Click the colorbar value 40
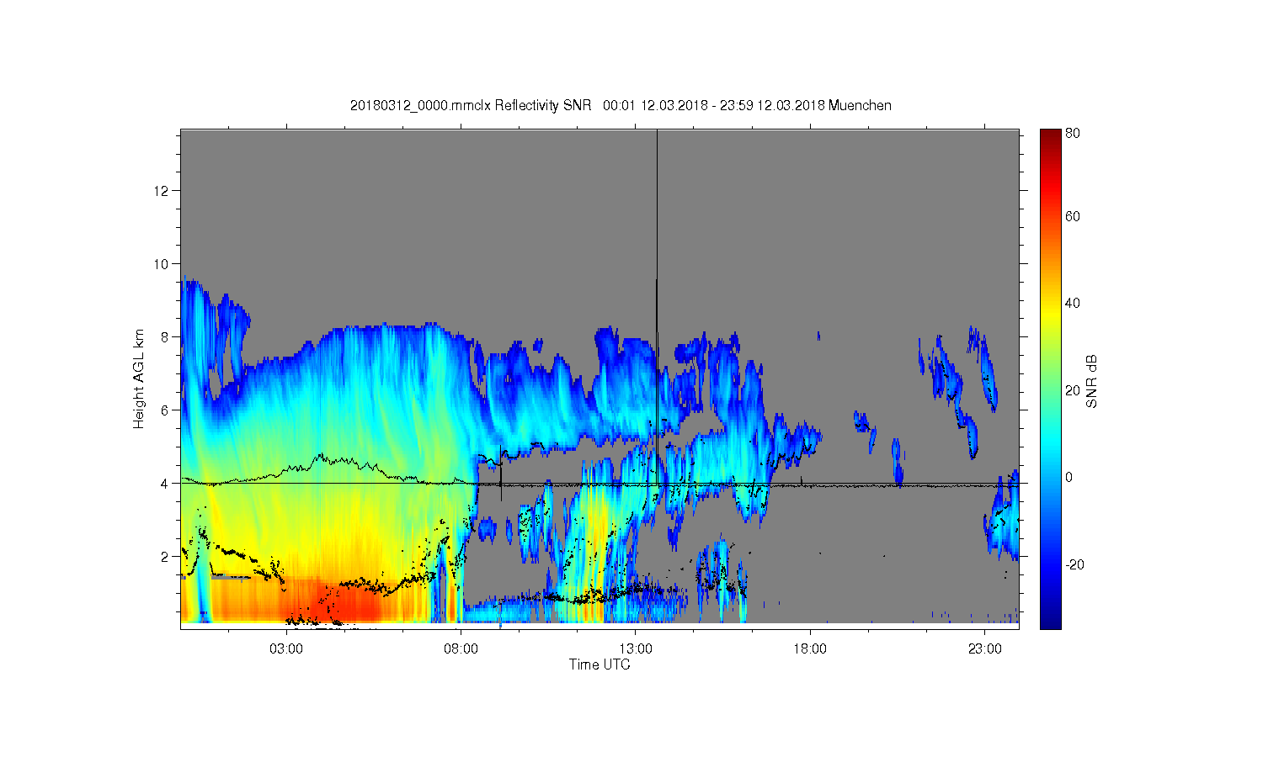This screenshot has width=1263, height=757. click(x=1073, y=304)
